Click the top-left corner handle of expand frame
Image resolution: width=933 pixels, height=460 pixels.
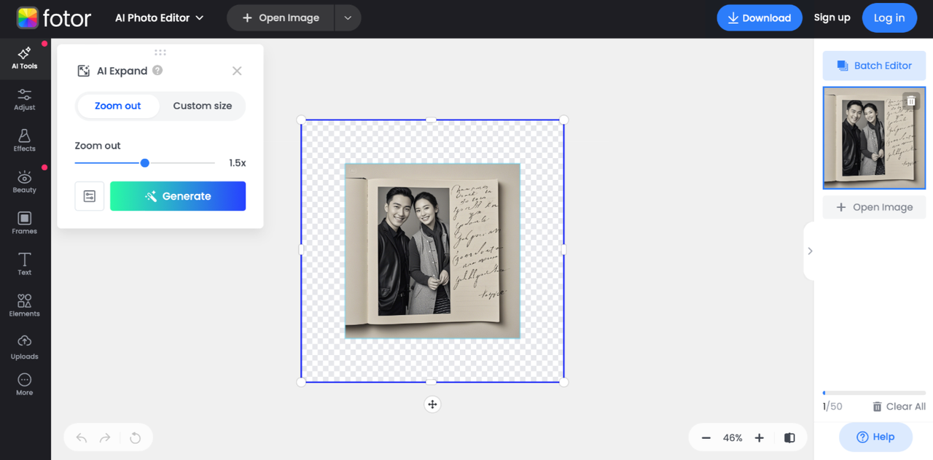(x=301, y=120)
